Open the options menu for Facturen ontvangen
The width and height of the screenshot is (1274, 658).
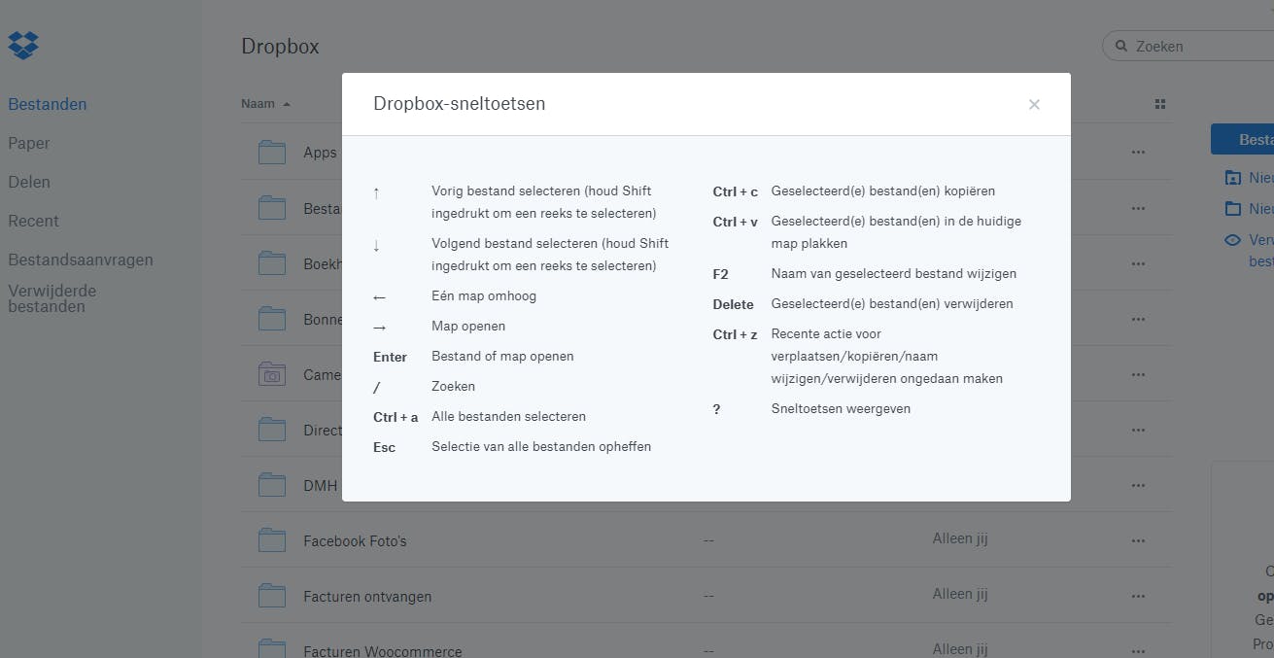(x=1138, y=595)
